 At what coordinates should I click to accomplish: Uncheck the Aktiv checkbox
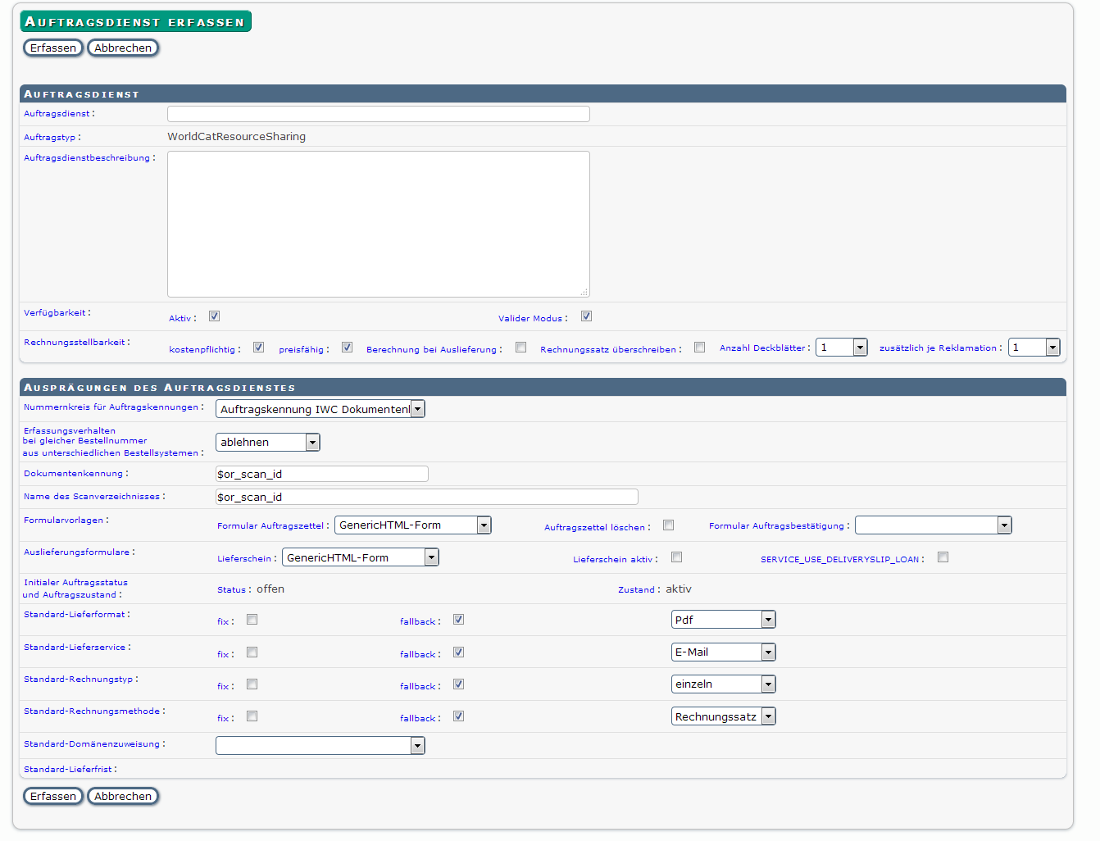(x=214, y=316)
